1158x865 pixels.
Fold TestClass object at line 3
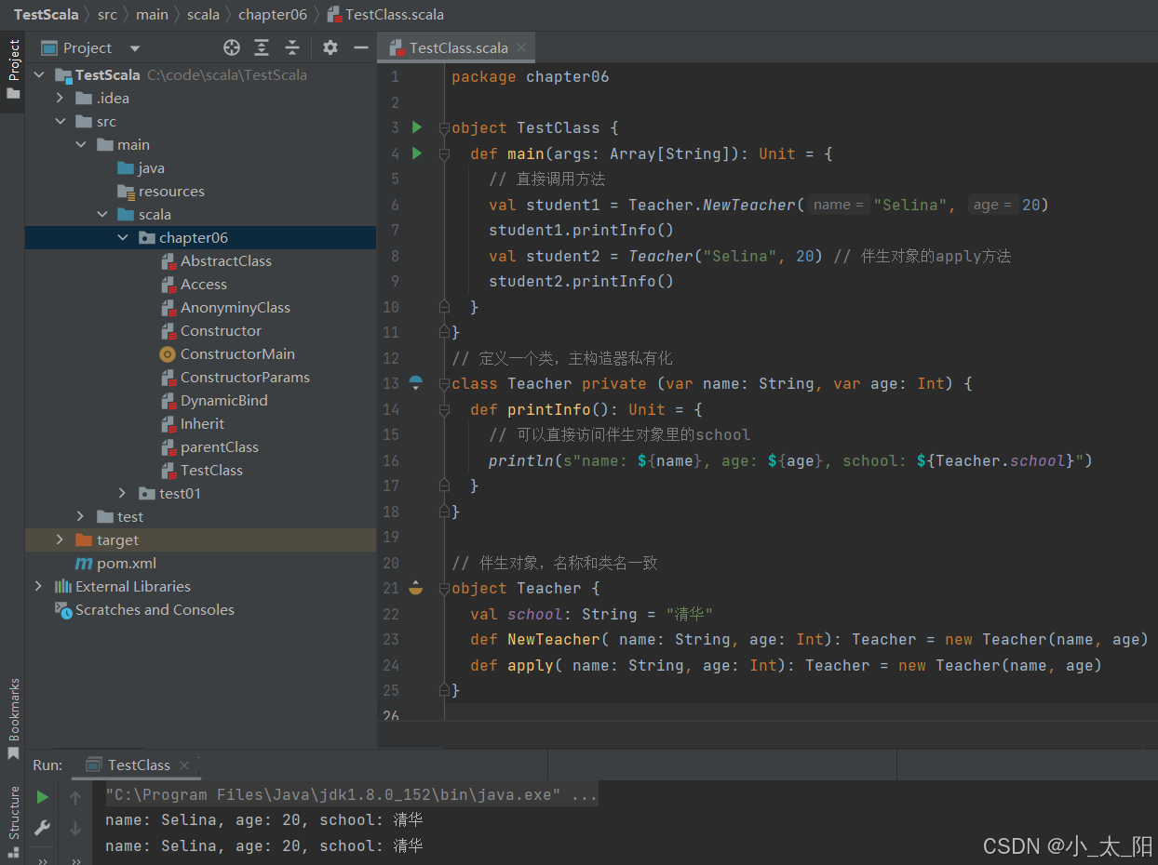(x=444, y=127)
